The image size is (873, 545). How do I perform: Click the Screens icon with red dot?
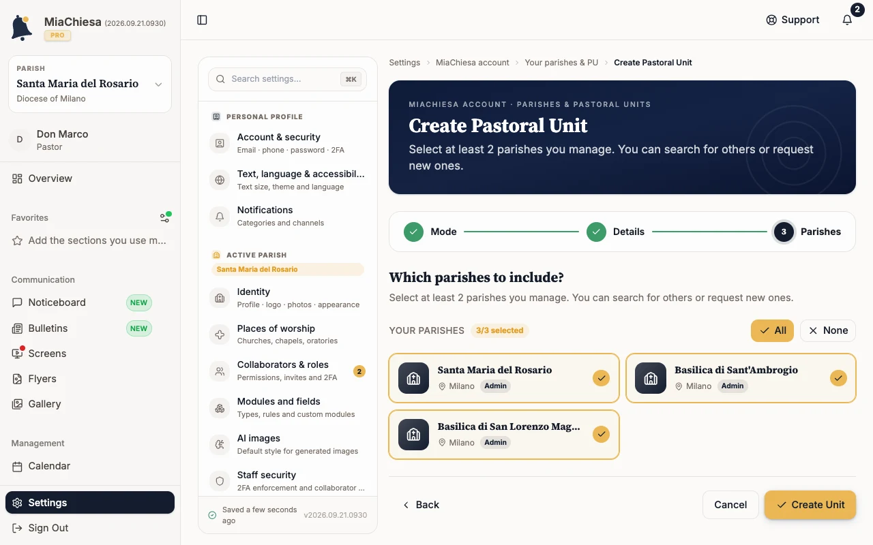pos(17,354)
